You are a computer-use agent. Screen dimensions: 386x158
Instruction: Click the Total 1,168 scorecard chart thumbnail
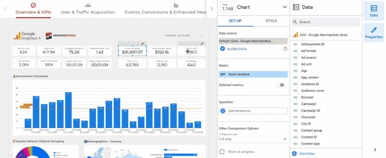tap(227, 7)
